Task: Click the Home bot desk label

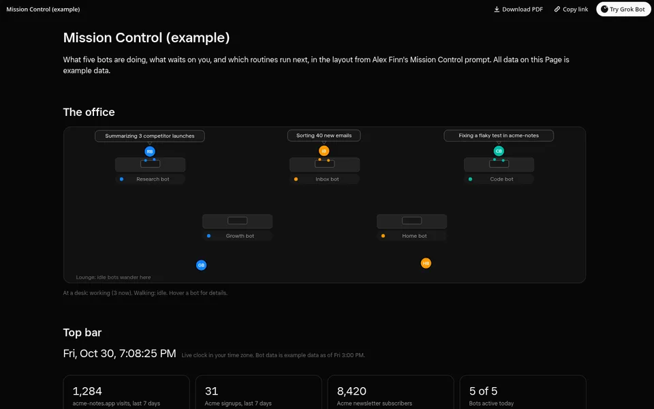Action: [411, 236]
